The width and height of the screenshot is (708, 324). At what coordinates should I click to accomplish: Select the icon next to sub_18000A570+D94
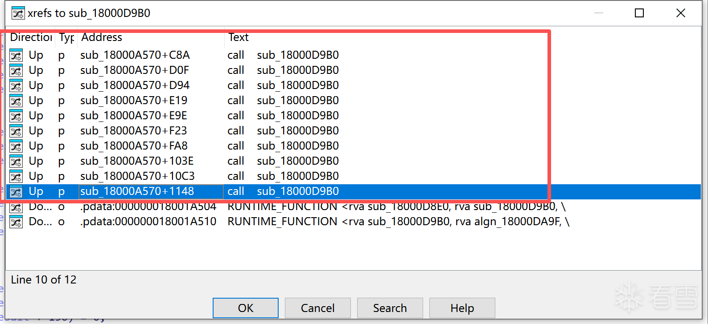click(x=16, y=86)
